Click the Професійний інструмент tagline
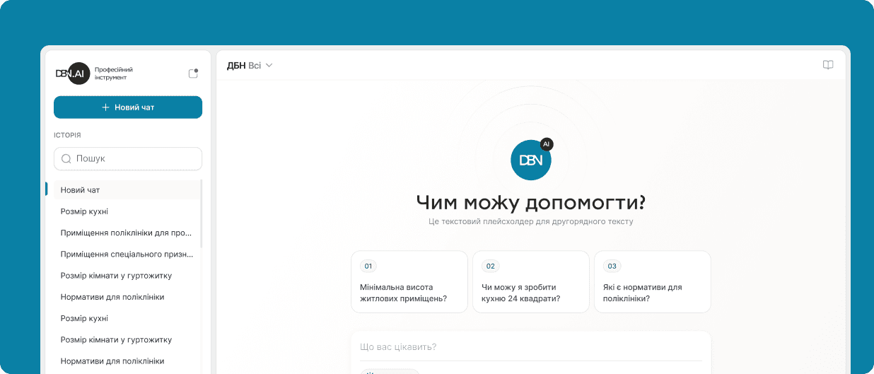Viewport: 874px width, 374px height. tap(114, 74)
